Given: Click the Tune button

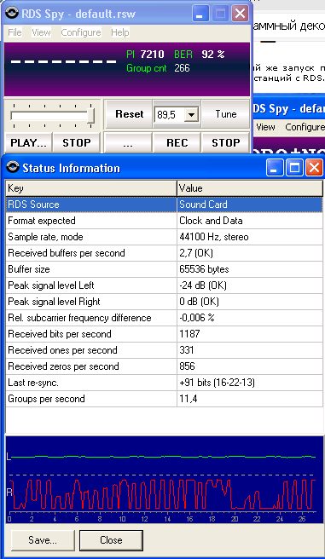Looking at the screenshot, I should coord(226,114).
